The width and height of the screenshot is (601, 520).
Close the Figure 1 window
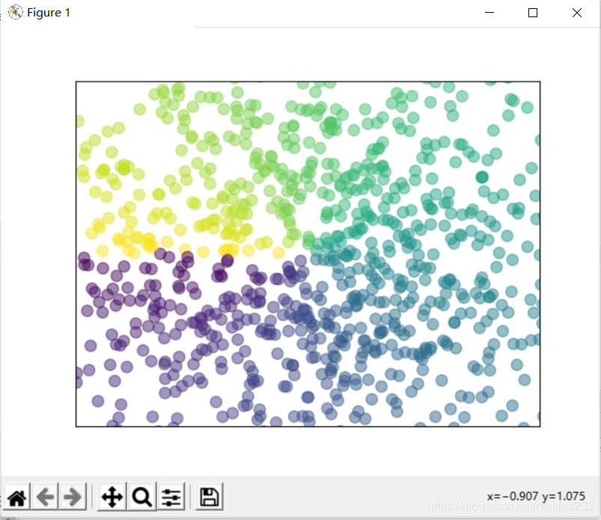577,13
